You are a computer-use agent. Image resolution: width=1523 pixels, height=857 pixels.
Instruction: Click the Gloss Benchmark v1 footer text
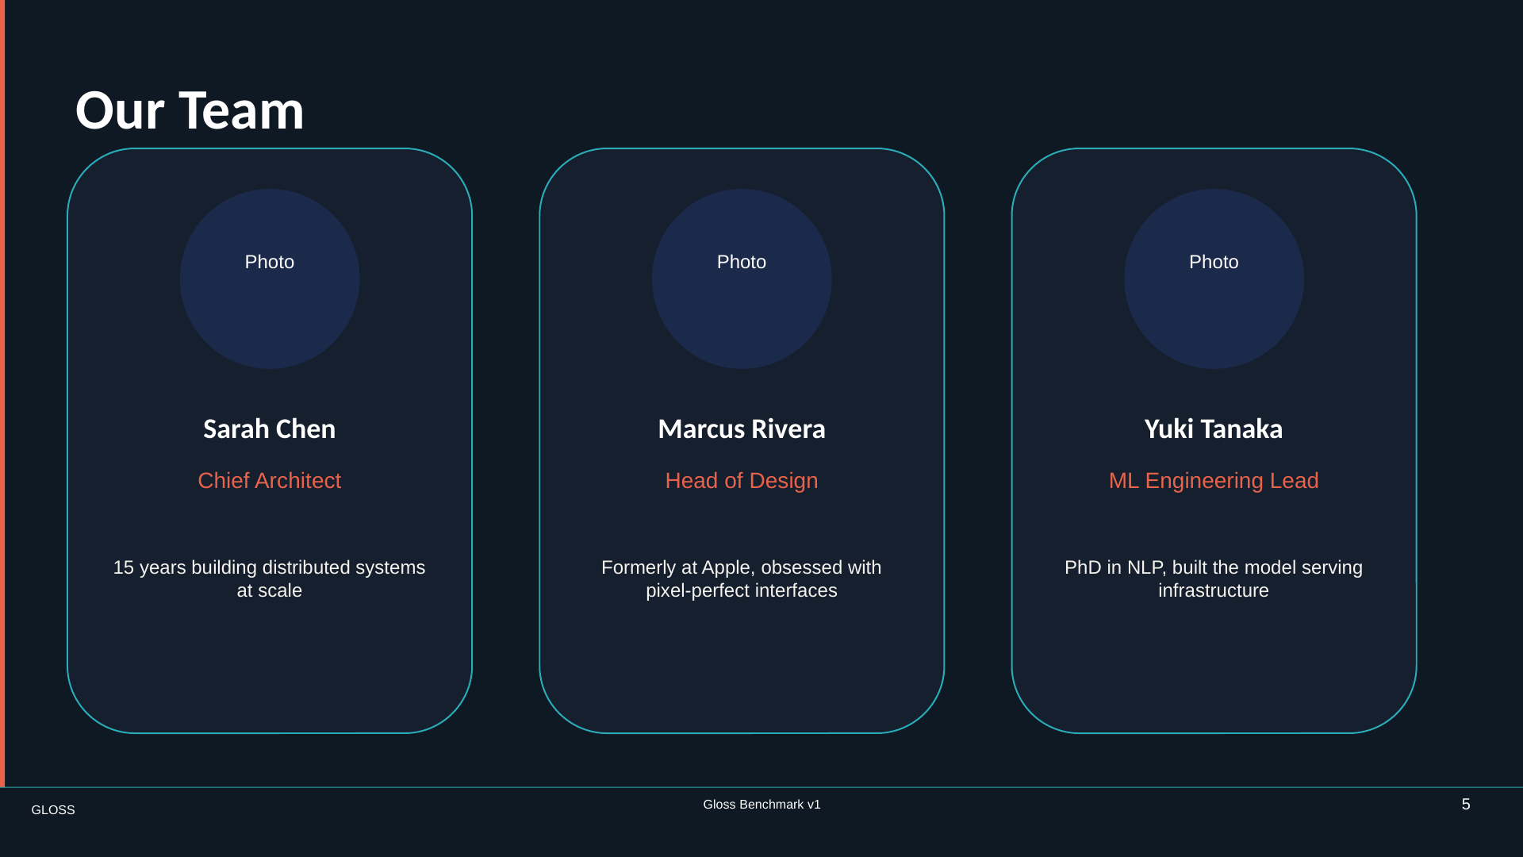pos(761,805)
